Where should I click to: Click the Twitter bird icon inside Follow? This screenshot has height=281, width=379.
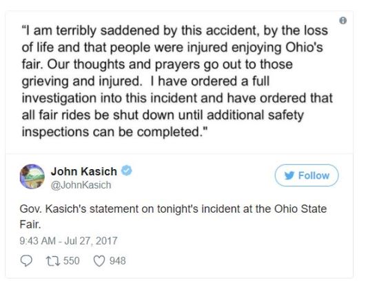point(289,175)
